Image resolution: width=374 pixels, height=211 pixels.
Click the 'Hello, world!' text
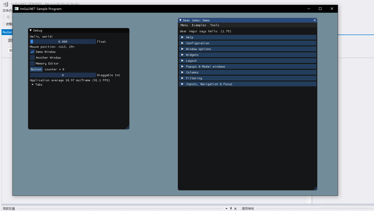(x=41, y=37)
